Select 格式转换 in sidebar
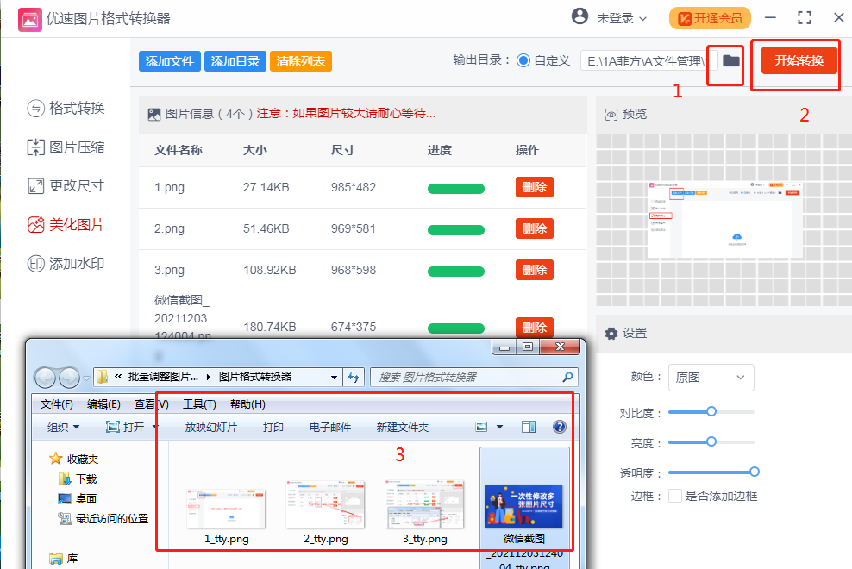The image size is (852, 569). point(66,108)
